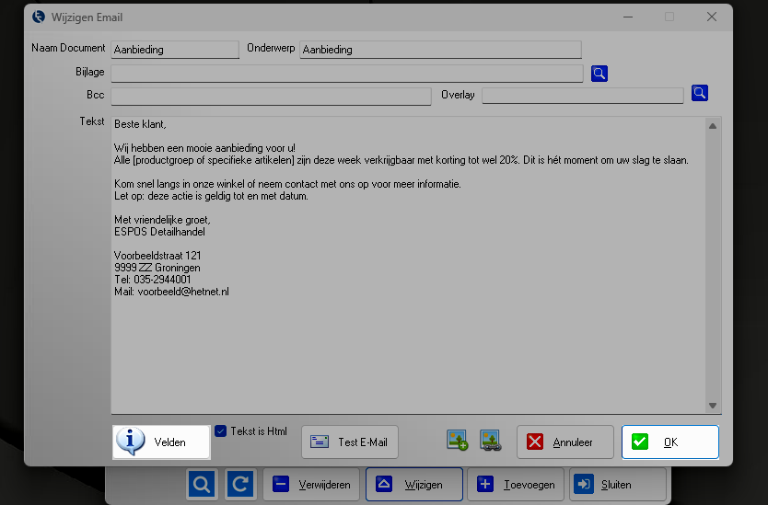Click into the Bcc input field
Viewport: 768px width, 505px height.
point(271,96)
